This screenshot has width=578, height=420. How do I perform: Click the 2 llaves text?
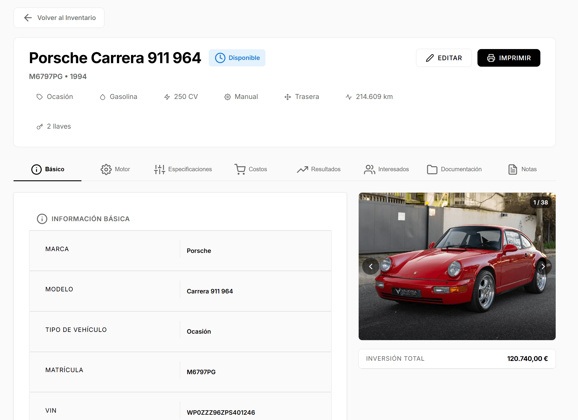coord(59,126)
